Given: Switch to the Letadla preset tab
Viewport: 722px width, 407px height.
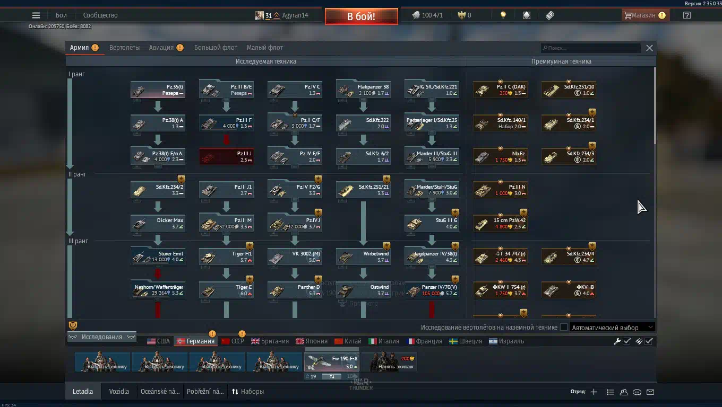Looking at the screenshot, I should 83,392.
